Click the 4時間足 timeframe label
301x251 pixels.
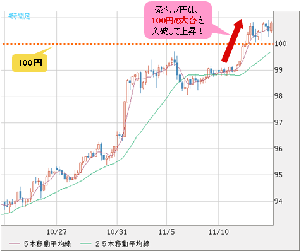[x=19, y=16]
